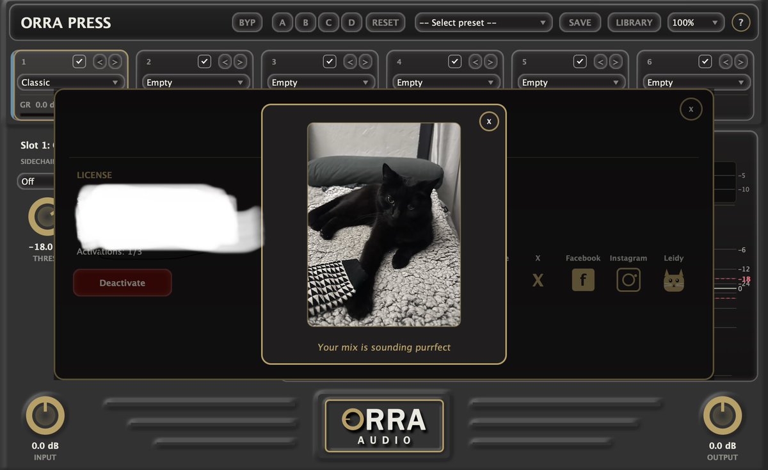The width and height of the screenshot is (768, 470).
Task: Open slot 3 Empty type dropdown
Action: (321, 82)
